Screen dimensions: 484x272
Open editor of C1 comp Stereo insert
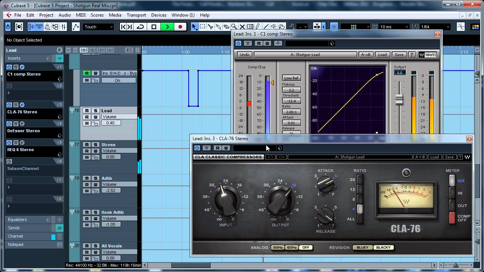[22, 67]
